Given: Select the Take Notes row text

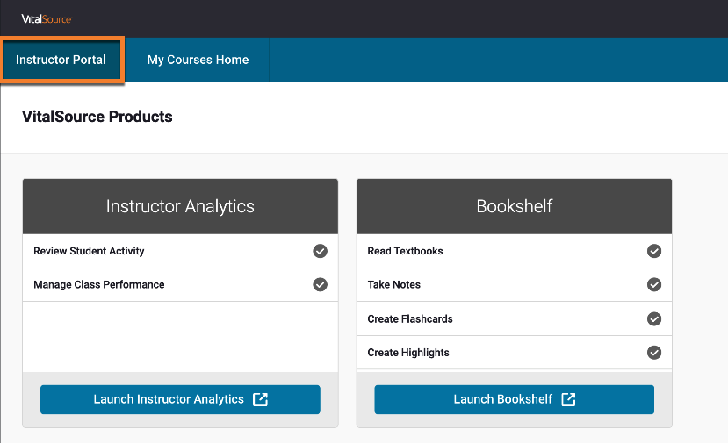Looking at the screenshot, I should 393,284.
